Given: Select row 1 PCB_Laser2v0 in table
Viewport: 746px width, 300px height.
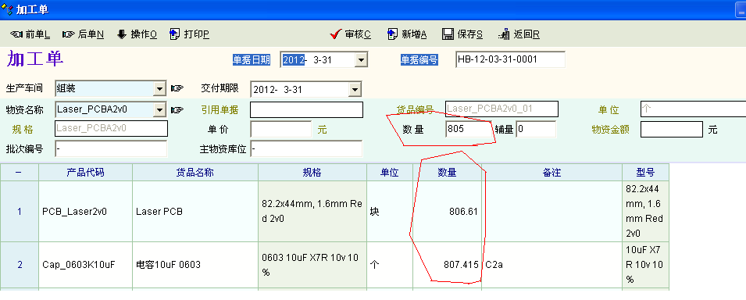Looking at the screenshot, I should click(334, 212).
